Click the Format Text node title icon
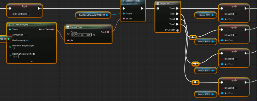Viewport: 257px width, 101px height. point(68,27)
